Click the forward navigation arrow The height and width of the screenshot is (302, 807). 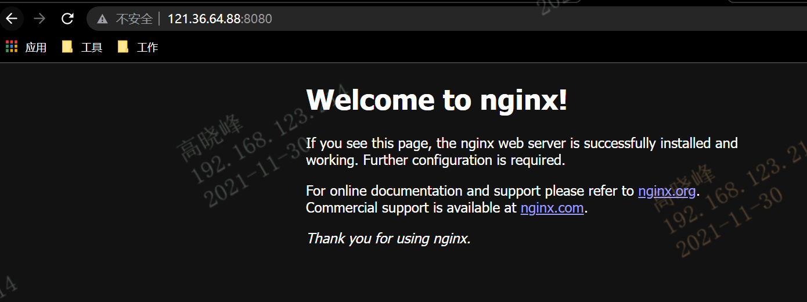point(39,19)
